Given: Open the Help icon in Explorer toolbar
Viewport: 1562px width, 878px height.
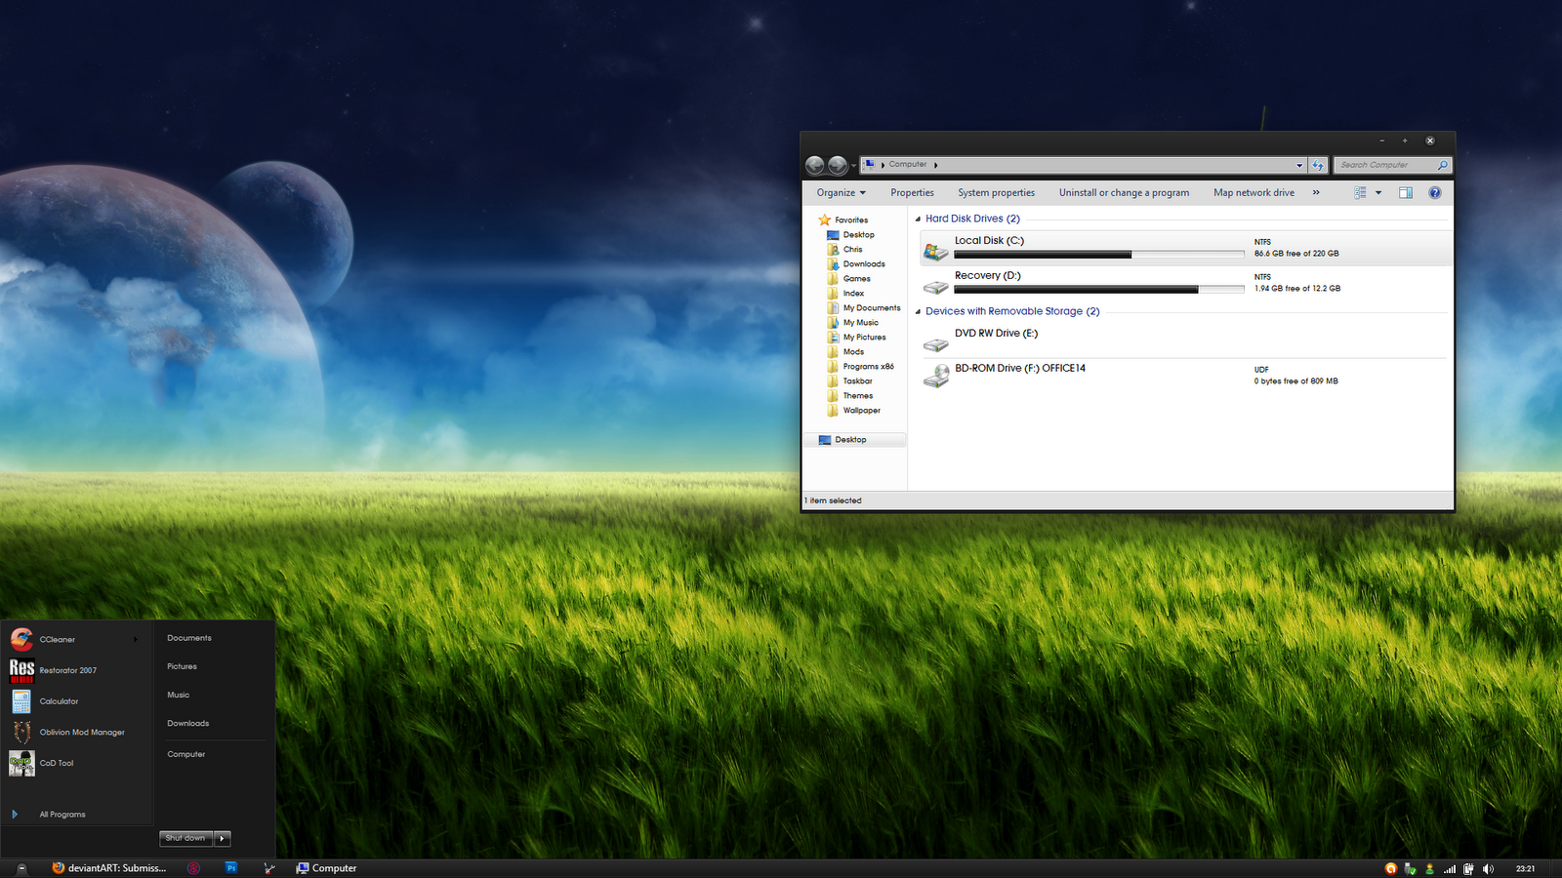Looking at the screenshot, I should pos(1434,192).
